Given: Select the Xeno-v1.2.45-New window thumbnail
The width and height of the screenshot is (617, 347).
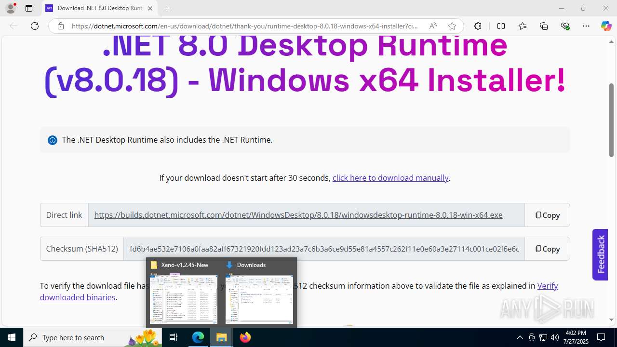Looking at the screenshot, I should [184, 293].
